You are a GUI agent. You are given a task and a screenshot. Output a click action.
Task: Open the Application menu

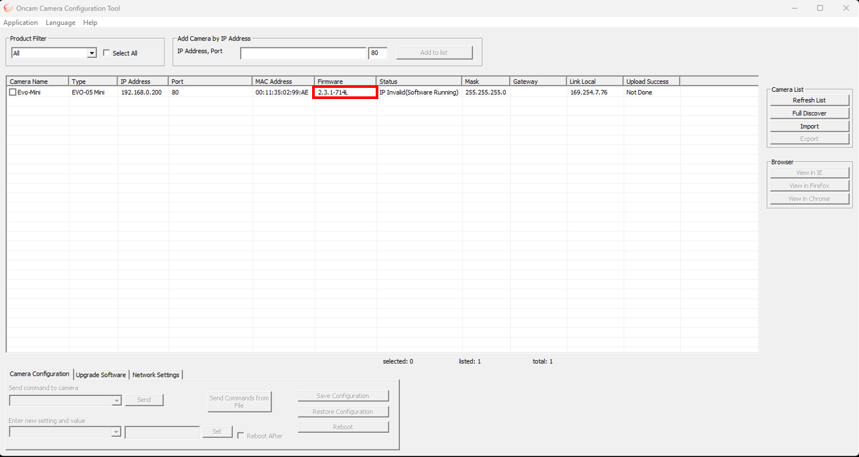point(20,22)
